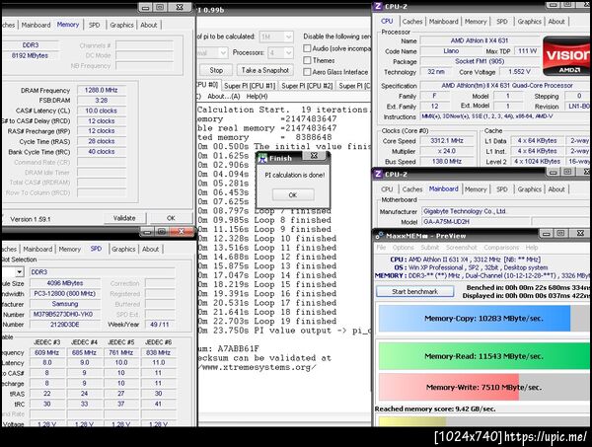This screenshot has height=447, width=592.
Task: Select Mainboard tab in lower CPU-Z window
Action: pyautogui.click(x=443, y=188)
